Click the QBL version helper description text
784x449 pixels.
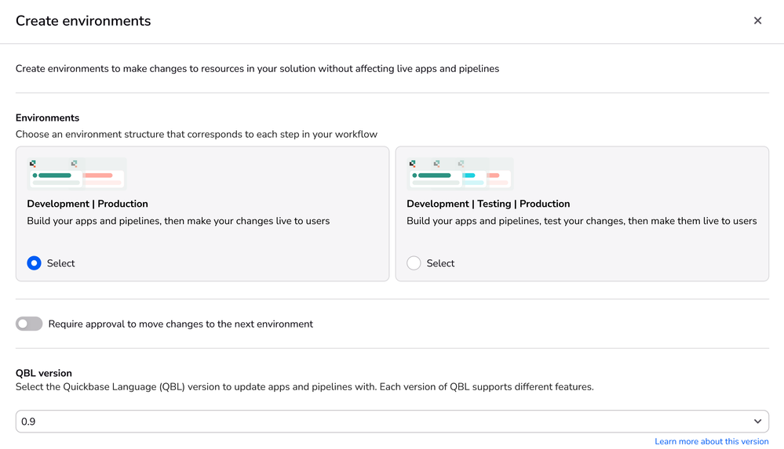tap(304, 387)
